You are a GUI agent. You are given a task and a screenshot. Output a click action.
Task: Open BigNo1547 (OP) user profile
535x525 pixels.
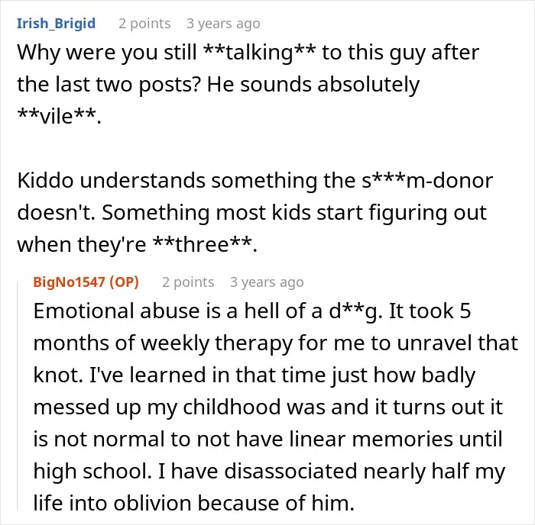tap(86, 282)
